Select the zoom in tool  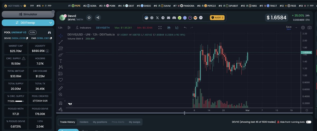60,94
